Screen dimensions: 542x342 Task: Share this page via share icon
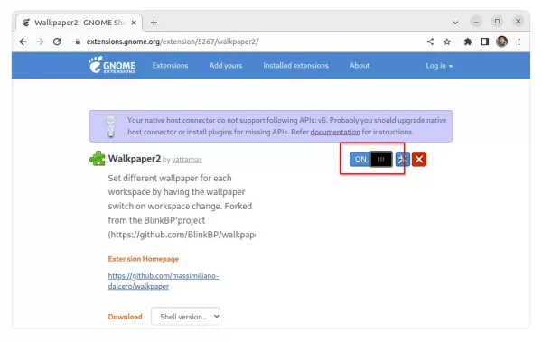click(x=430, y=42)
